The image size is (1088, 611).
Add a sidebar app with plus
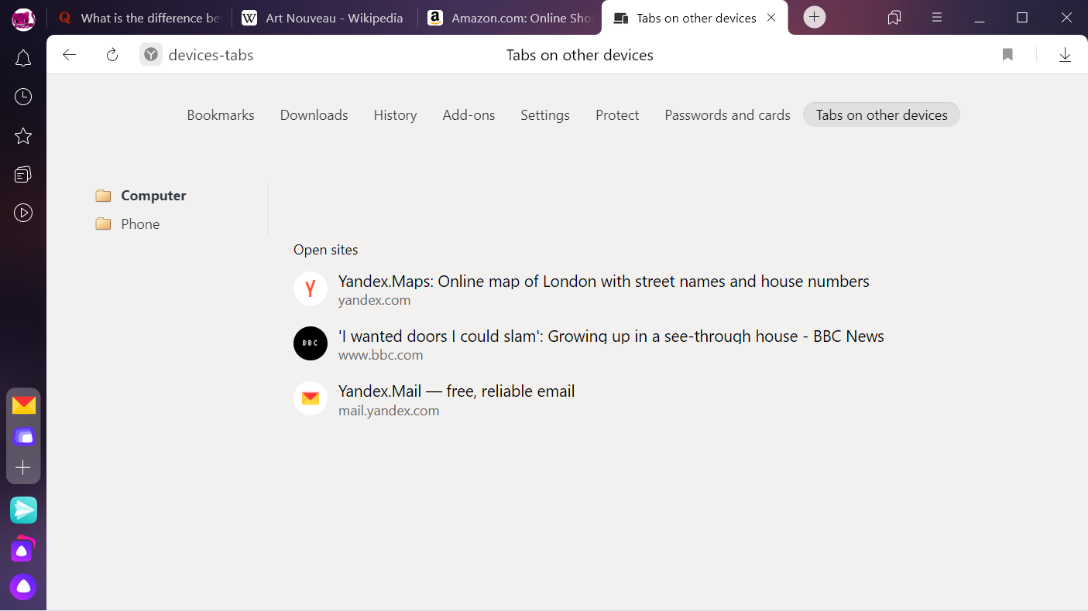pyautogui.click(x=23, y=468)
